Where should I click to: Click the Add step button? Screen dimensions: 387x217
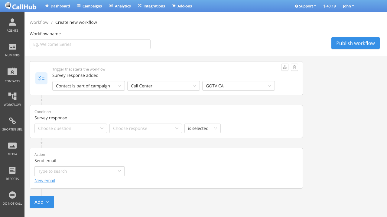point(42,202)
